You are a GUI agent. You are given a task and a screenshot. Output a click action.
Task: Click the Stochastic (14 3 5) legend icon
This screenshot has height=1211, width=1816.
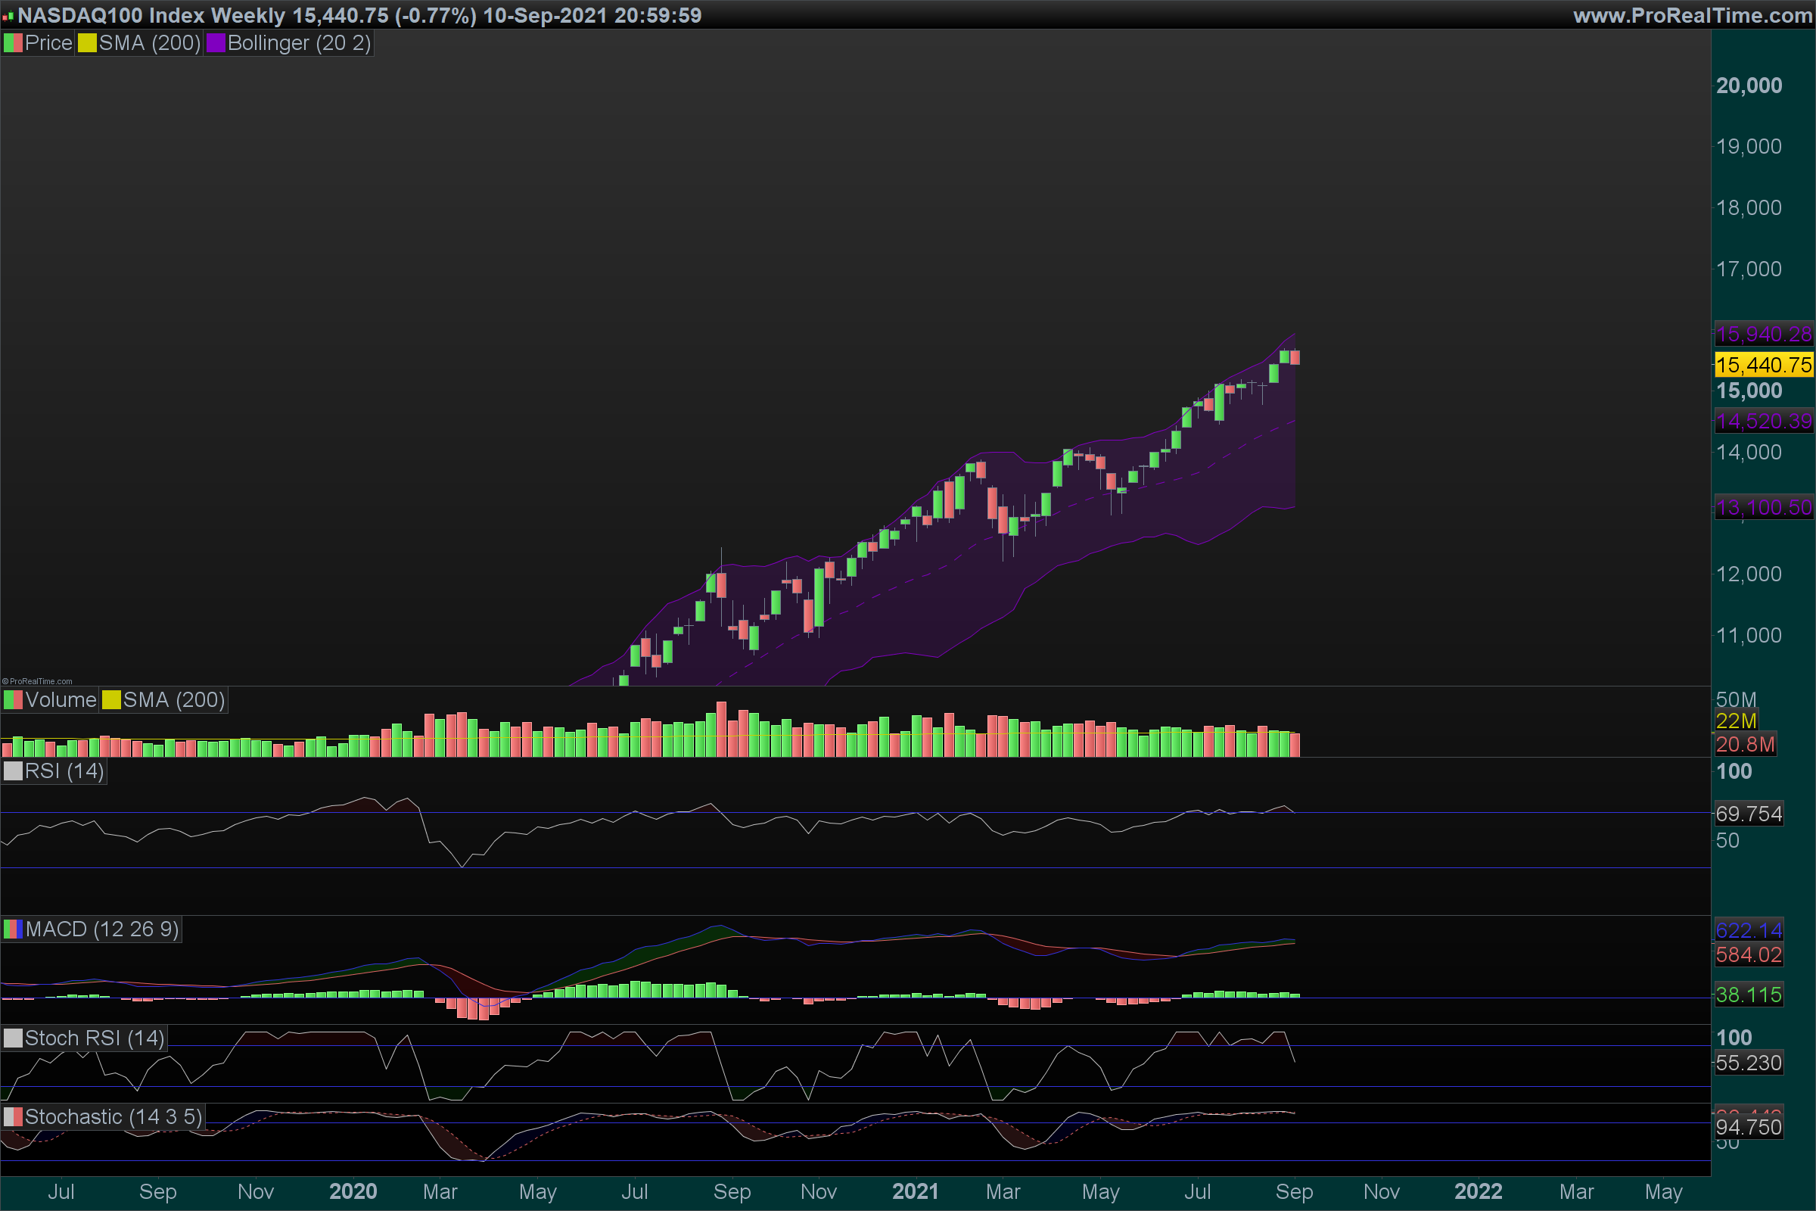click(x=13, y=1117)
